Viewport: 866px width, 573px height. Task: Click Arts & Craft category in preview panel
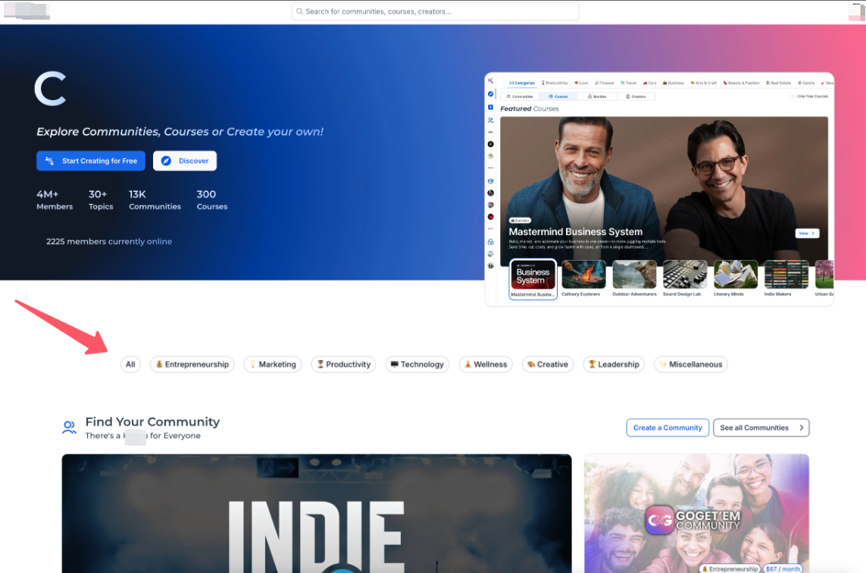click(704, 83)
